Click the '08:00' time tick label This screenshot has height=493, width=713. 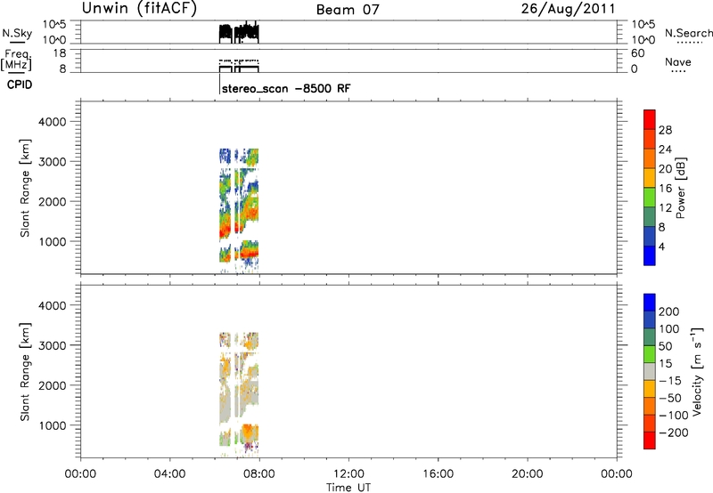(259, 474)
